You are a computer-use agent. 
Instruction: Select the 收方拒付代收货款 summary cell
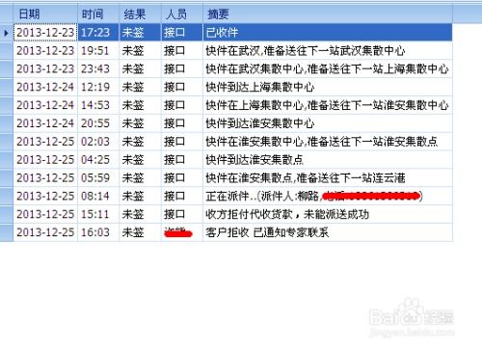point(328,214)
